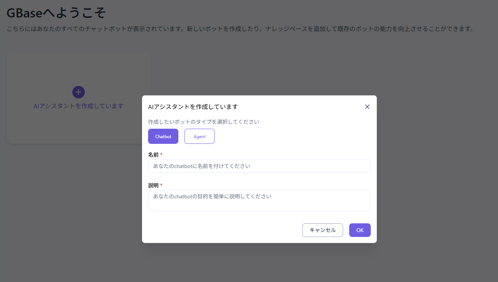
Task: Dismiss the creation dialog via the close icon
Action: tap(367, 106)
